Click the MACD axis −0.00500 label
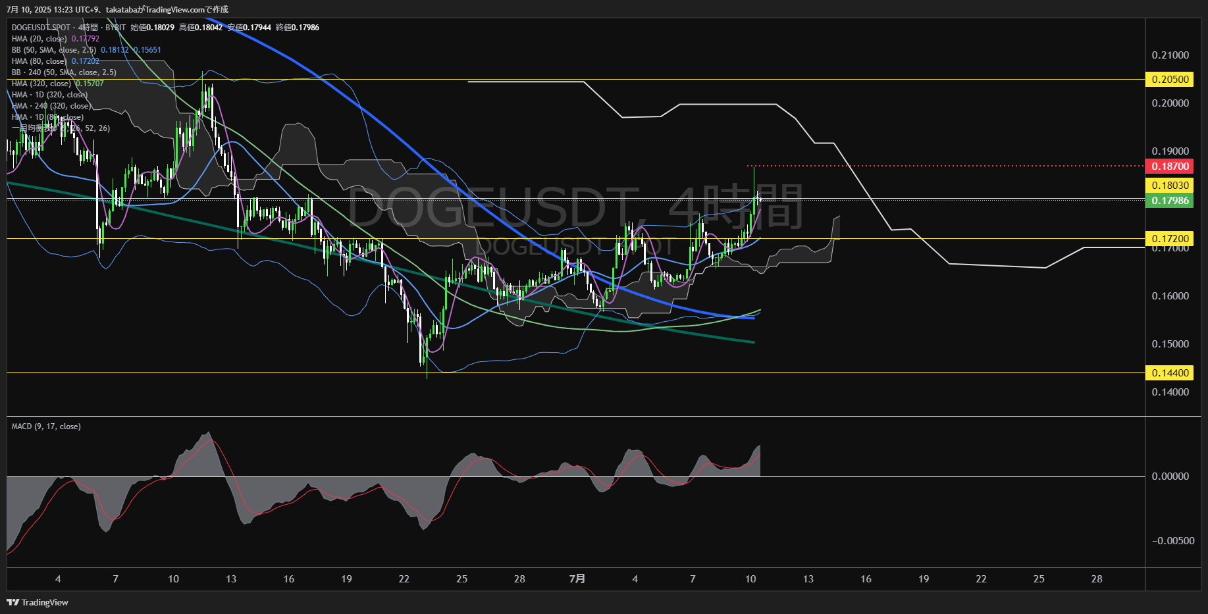Screen dimensions: 1208x614 (1173, 541)
